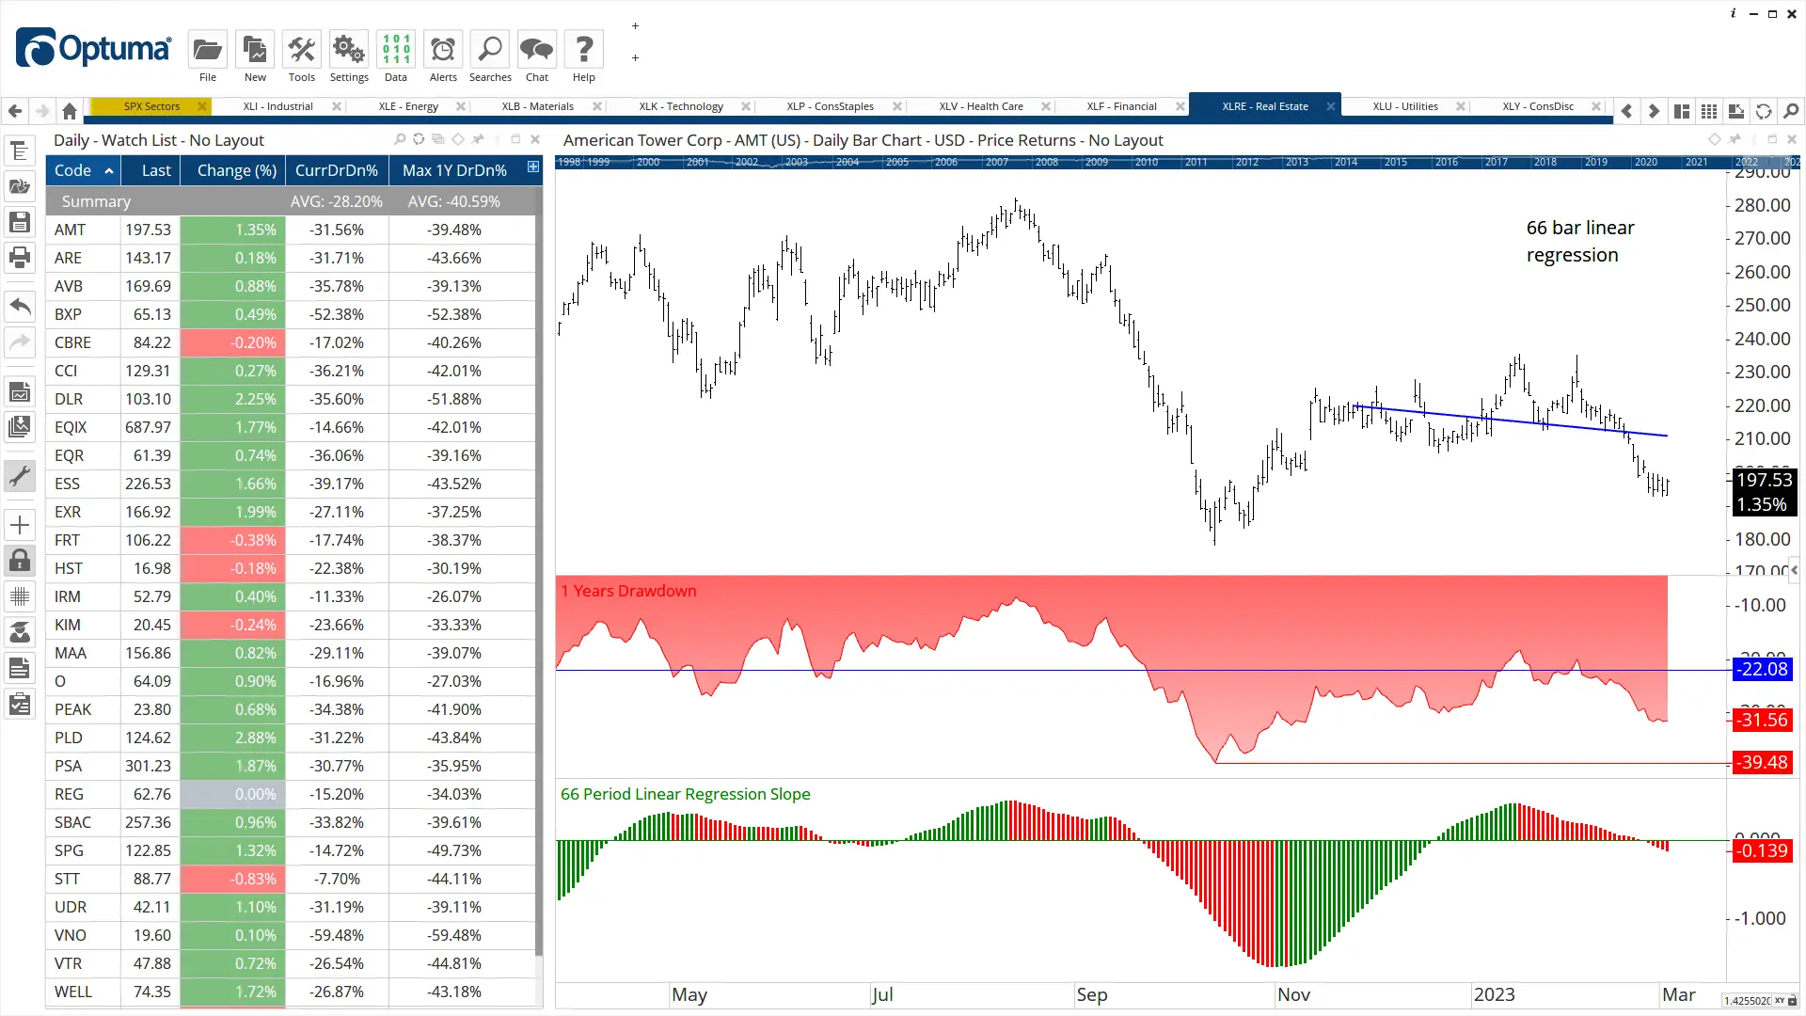
Task: Click the 1 Years Drawdown indicator label
Action: (x=629, y=591)
